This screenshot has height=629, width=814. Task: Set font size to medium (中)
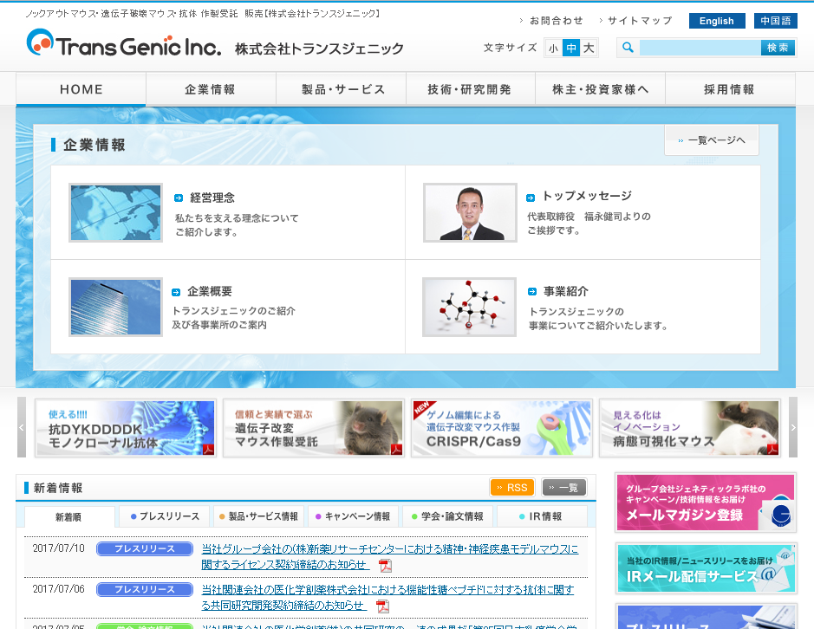pyautogui.click(x=571, y=49)
